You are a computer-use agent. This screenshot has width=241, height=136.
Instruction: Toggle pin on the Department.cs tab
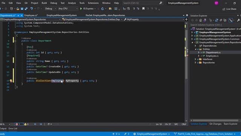pos(18,15)
